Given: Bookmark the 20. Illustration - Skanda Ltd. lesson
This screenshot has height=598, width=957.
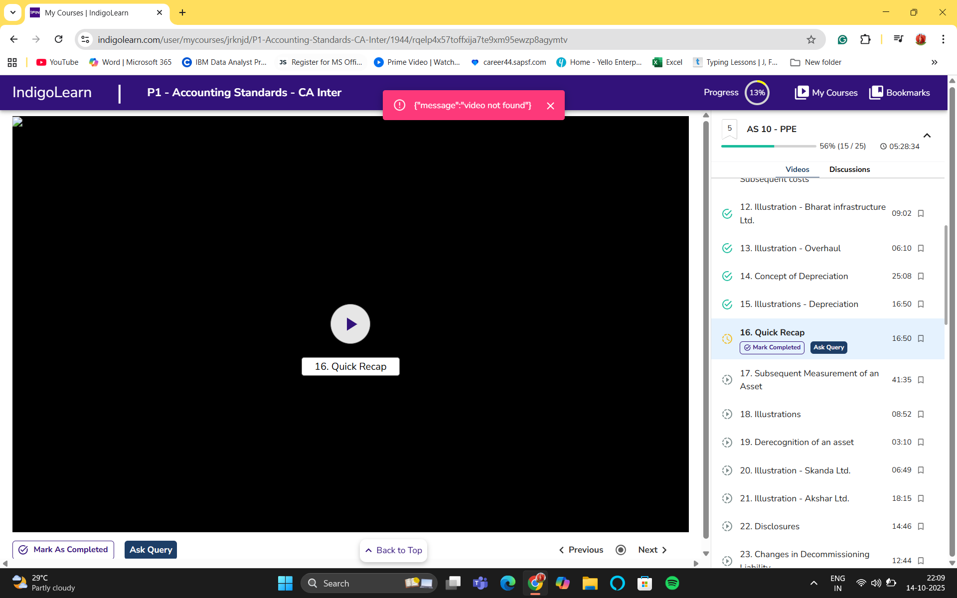Looking at the screenshot, I should pos(921,470).
